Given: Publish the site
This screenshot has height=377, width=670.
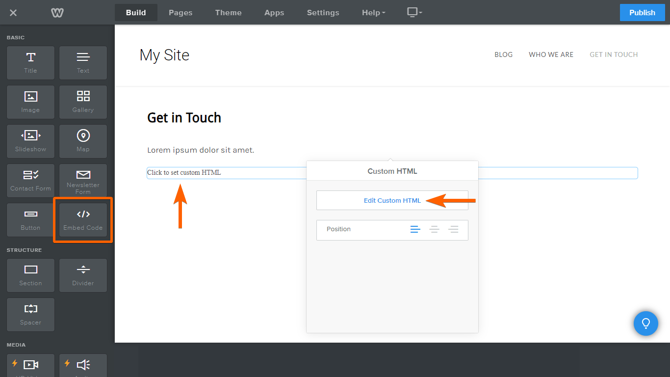Looking at the screenshot, I should (642, 12).
